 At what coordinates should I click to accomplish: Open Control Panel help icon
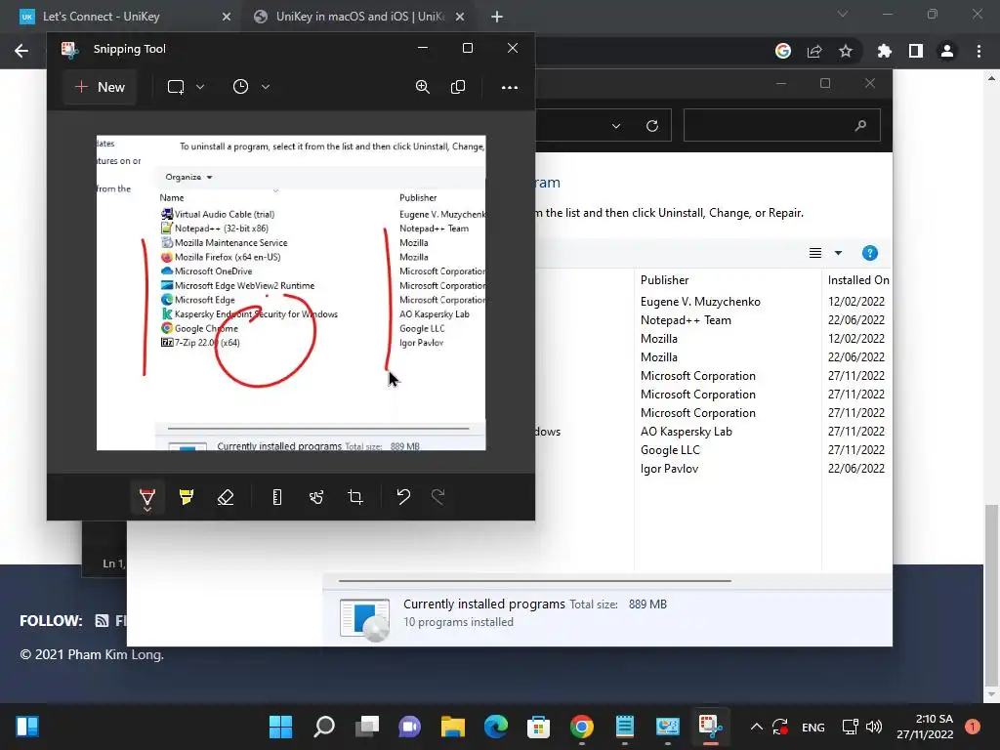click(870, 253)
